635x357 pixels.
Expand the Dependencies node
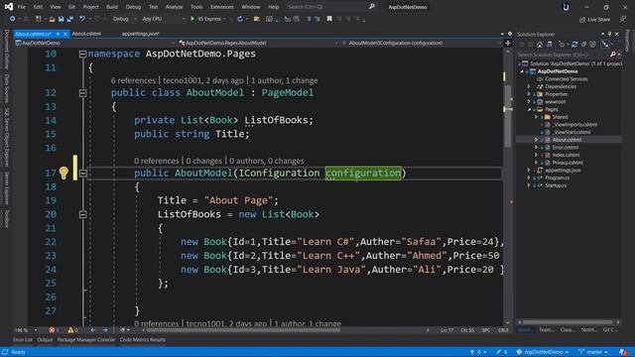coord(529,86)
